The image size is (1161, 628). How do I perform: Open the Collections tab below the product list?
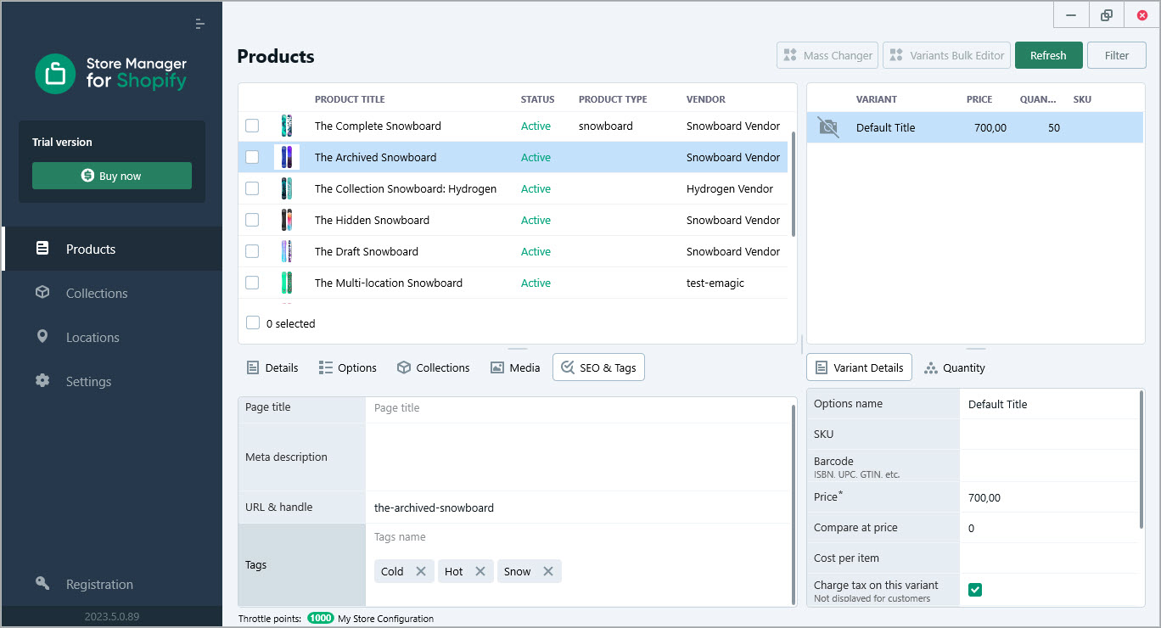(x=434, y=367)
